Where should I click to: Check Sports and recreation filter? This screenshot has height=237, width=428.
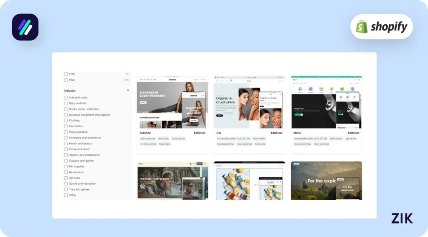[66, 184]
